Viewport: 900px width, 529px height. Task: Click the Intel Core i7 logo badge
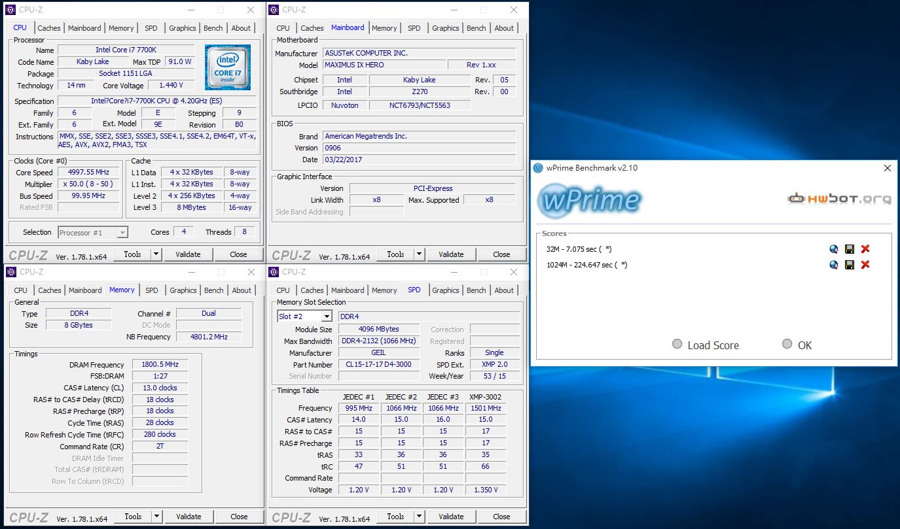(x=227, y=67)
